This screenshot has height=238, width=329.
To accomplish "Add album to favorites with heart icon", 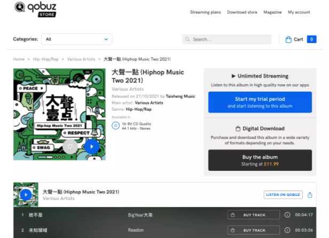I will tap(70, 146).
